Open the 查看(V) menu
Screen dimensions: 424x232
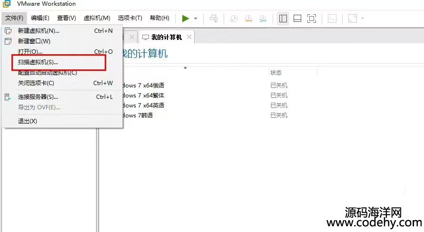click(x=66, y=18)
